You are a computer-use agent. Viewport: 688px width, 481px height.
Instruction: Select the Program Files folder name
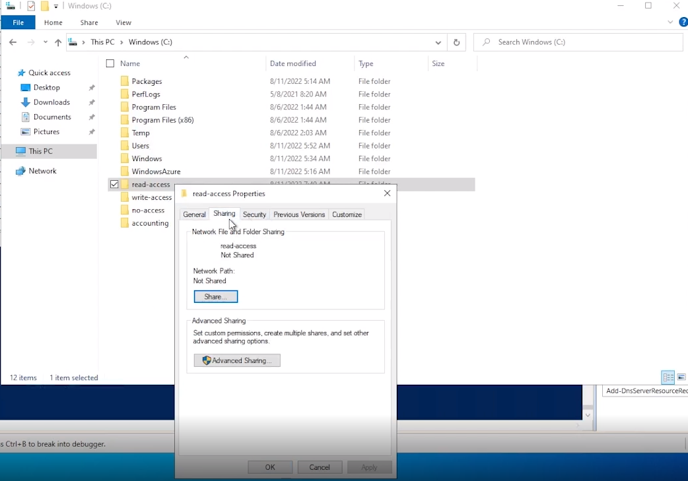(x=154, y=107)
